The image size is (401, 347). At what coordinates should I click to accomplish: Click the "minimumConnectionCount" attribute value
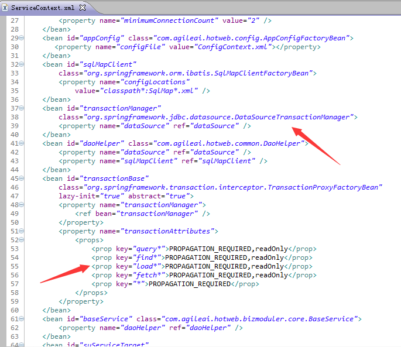tap(169, 20)
